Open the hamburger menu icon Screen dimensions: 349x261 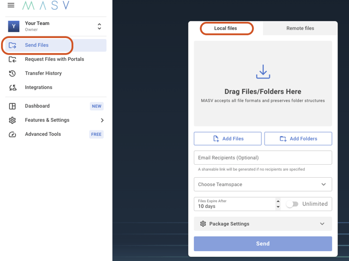[11, 5]
